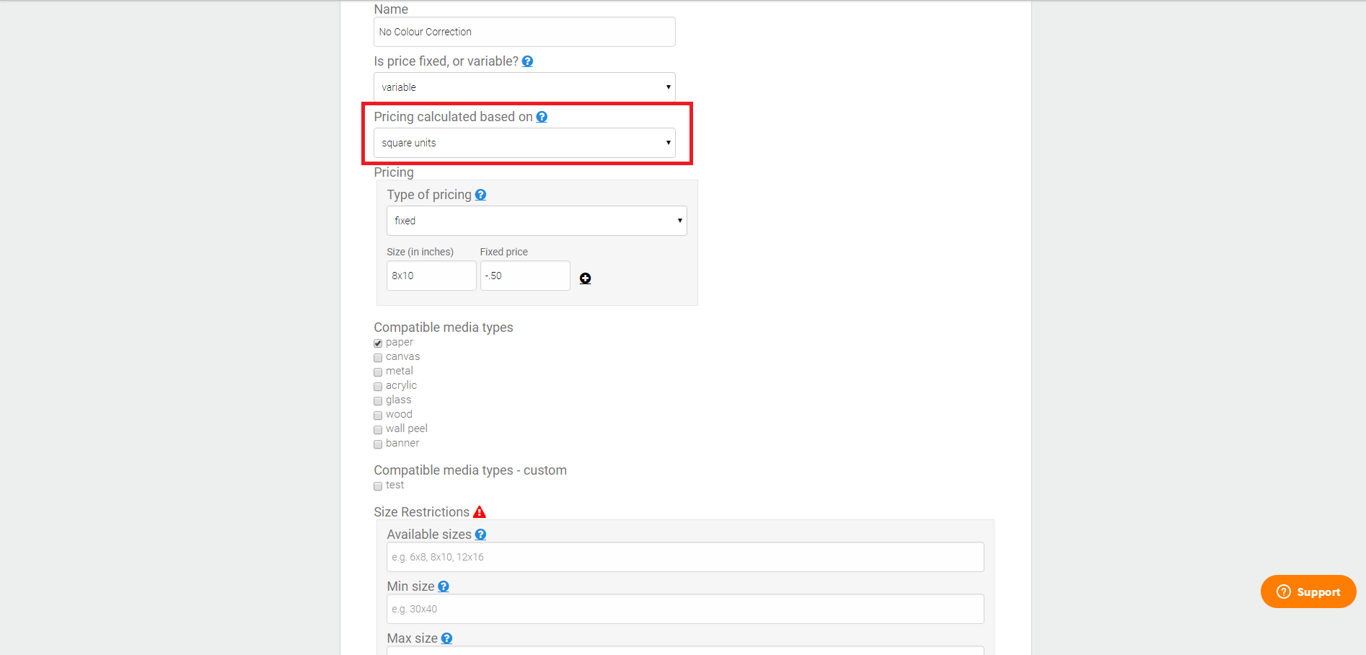Expand the Type of pricing dropdown
1366x655 pixels.
(537, 221)
